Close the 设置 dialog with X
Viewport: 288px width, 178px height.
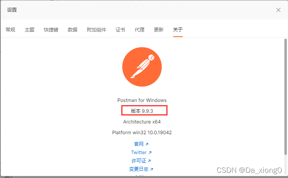278,10
